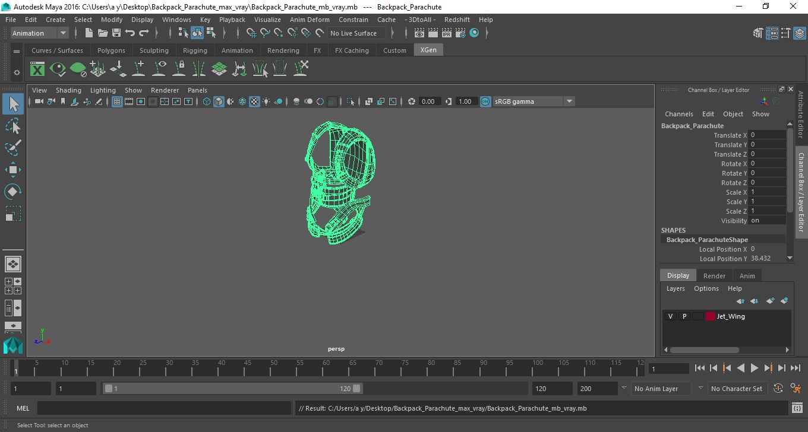This screenshot has height=432, width=808.
Task: Go to start of playback range
Action: click(x=700, y=369)
